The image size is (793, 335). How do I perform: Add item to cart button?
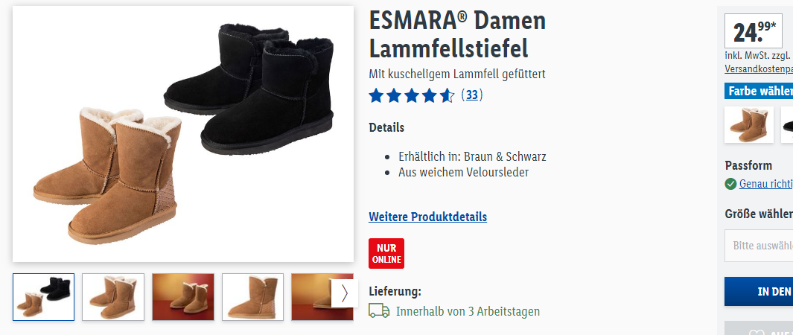pyautogui.click(x=759, y=292)
